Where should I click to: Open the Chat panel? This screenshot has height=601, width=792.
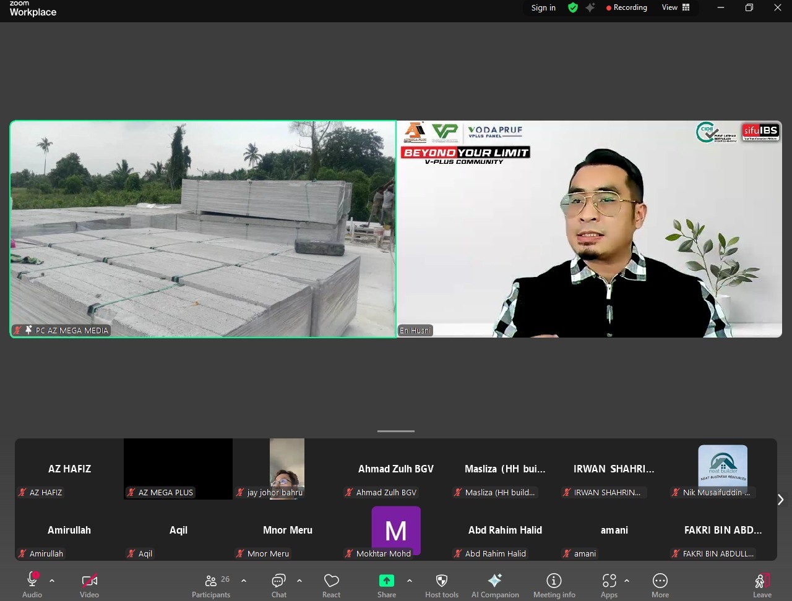coord(279,585)
